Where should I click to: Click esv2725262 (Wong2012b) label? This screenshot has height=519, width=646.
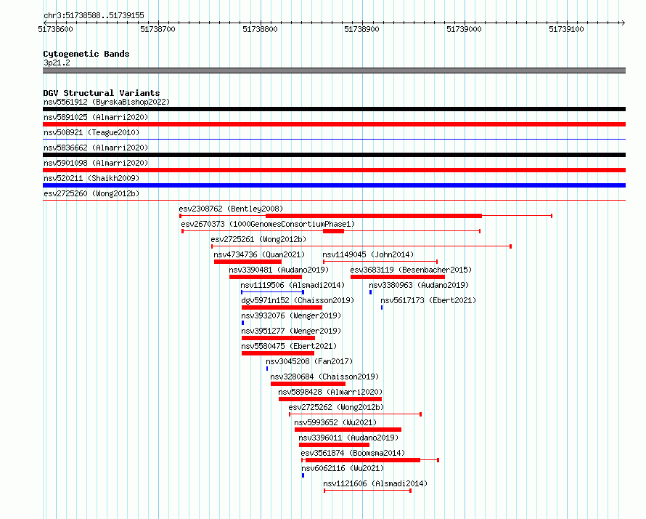click(336, 407)
